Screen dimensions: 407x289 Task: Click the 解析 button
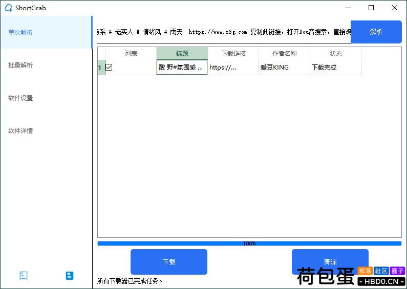[376, 32]
